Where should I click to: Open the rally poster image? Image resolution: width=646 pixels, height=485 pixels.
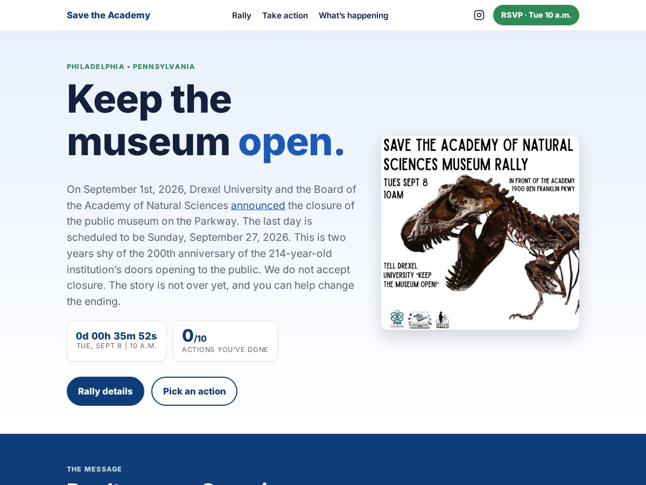click(x=480, y=233)
